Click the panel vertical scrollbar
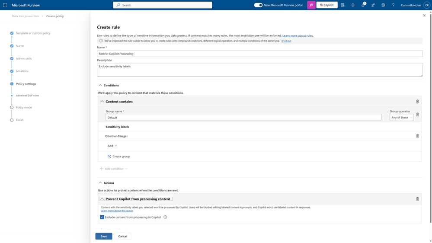Screen dimensions: 432x243 click(430, 118)
